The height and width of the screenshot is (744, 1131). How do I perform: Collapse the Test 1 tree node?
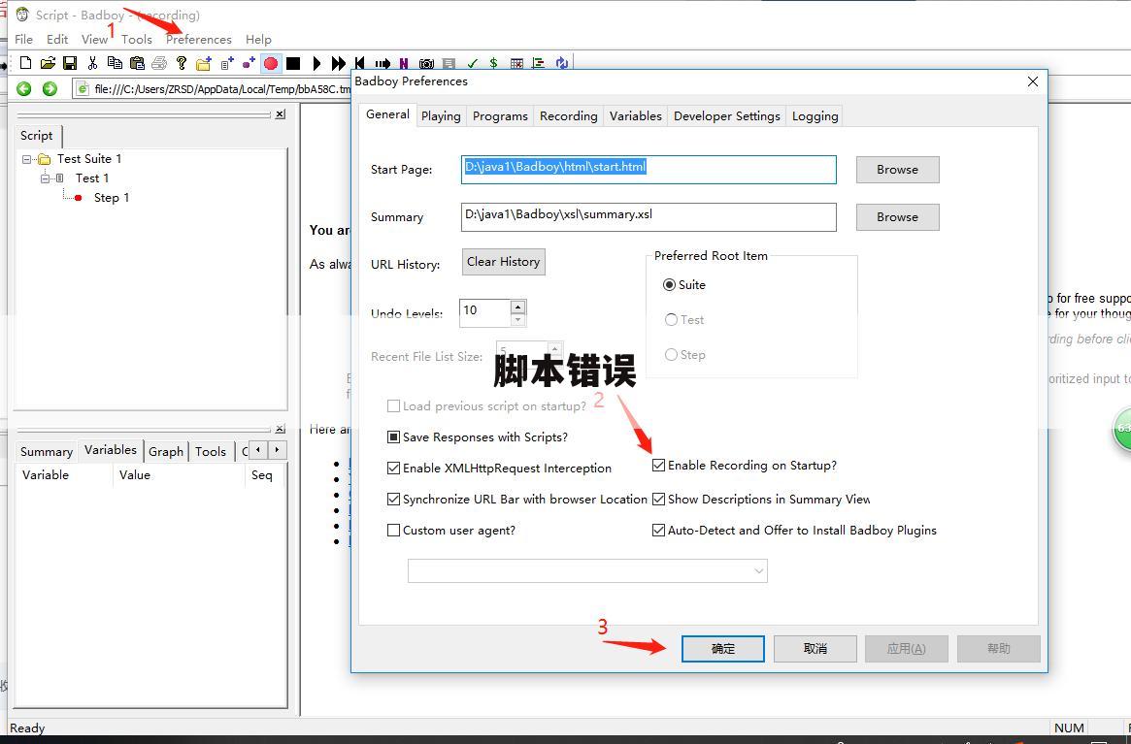[x=45, y=178]
